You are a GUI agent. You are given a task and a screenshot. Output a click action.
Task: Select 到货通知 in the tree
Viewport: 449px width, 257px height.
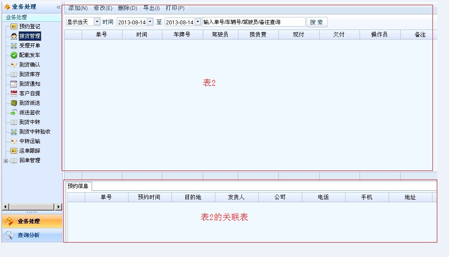30,84
